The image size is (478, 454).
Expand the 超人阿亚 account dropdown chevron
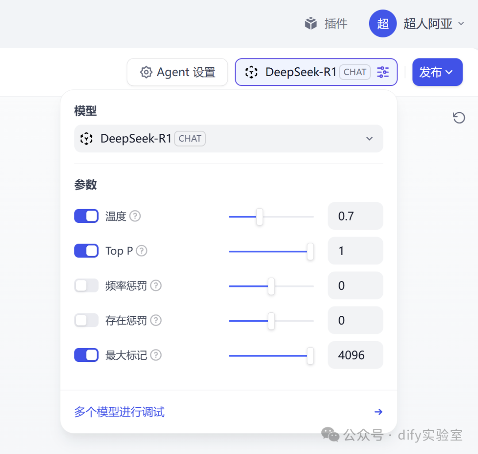[461, 23]
